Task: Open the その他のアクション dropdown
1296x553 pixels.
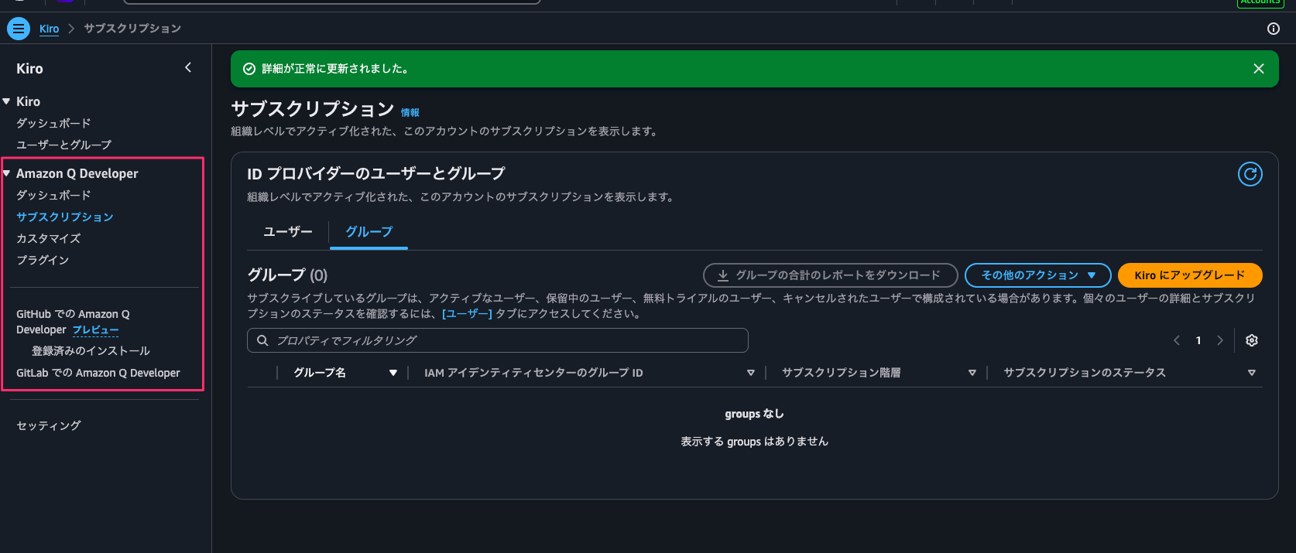Action: coord(1037,275)
